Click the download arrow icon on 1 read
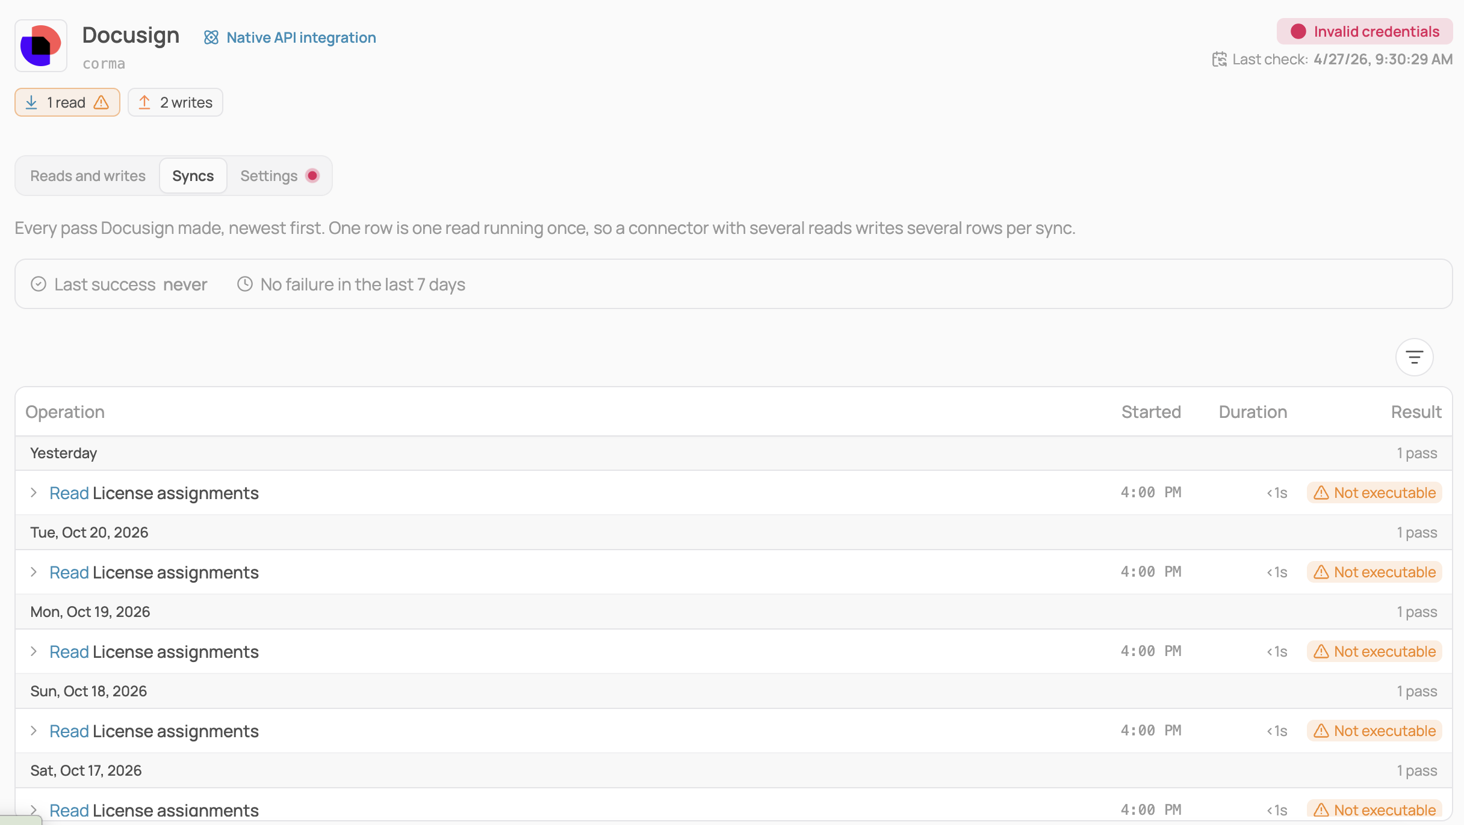This screenshot has width=1464, height=825. coord(31,102)
